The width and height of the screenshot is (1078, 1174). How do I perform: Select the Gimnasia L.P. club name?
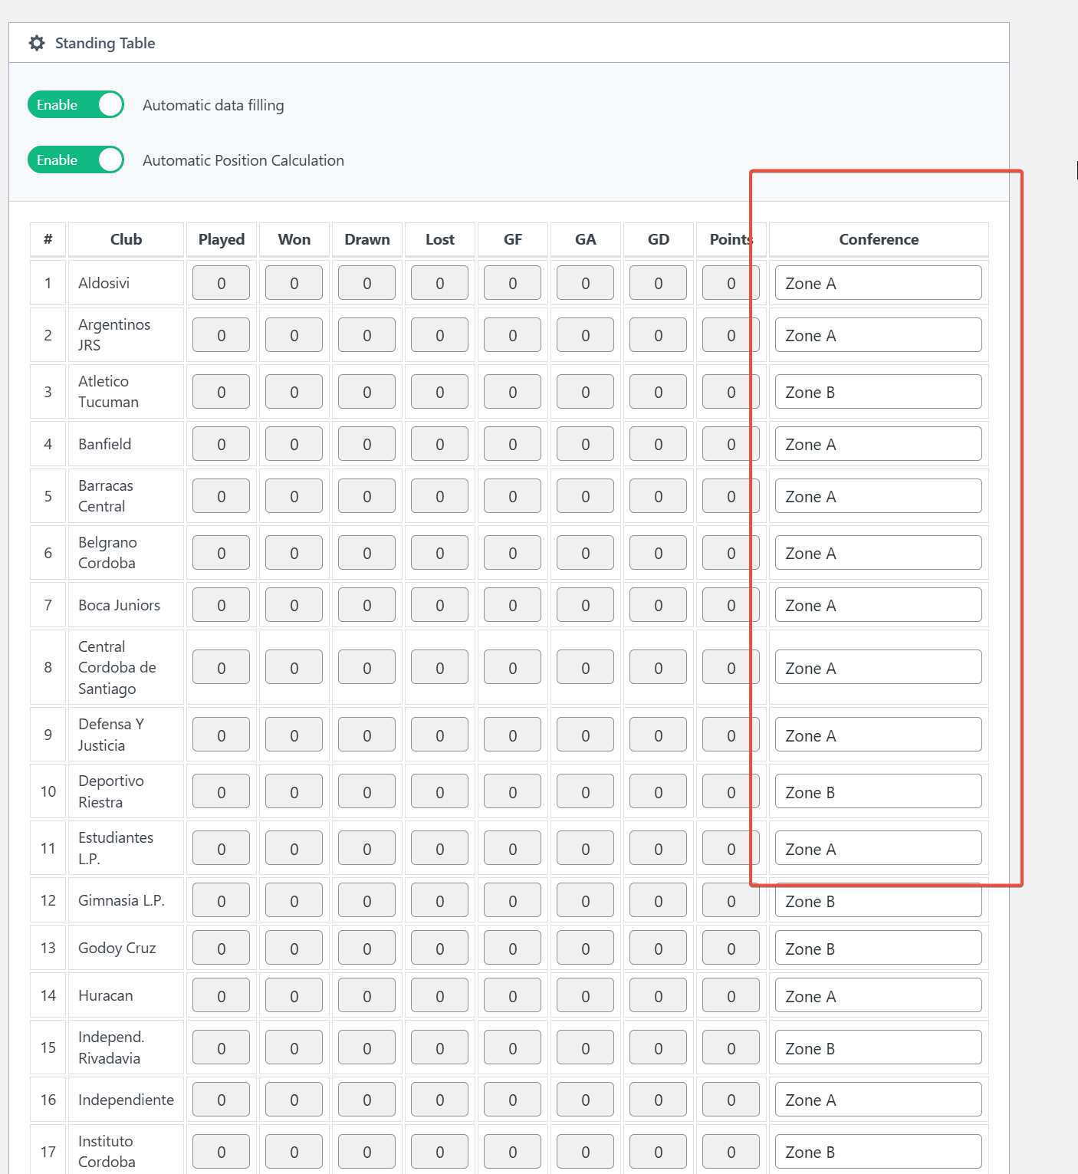tap(122, 900)
